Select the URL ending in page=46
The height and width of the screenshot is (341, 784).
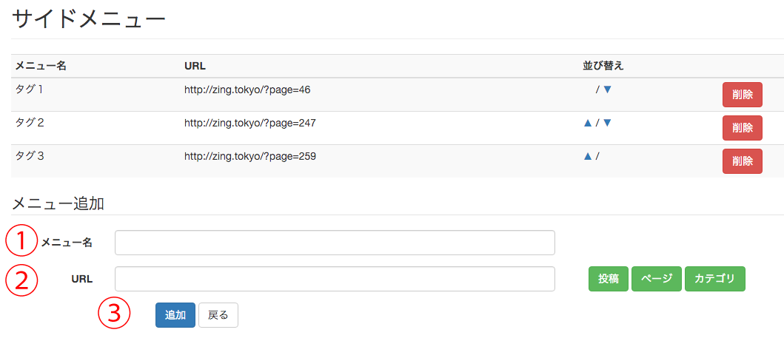(x=247, y=90)
